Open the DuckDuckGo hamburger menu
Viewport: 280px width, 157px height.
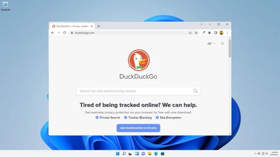(x=222, y=43)
